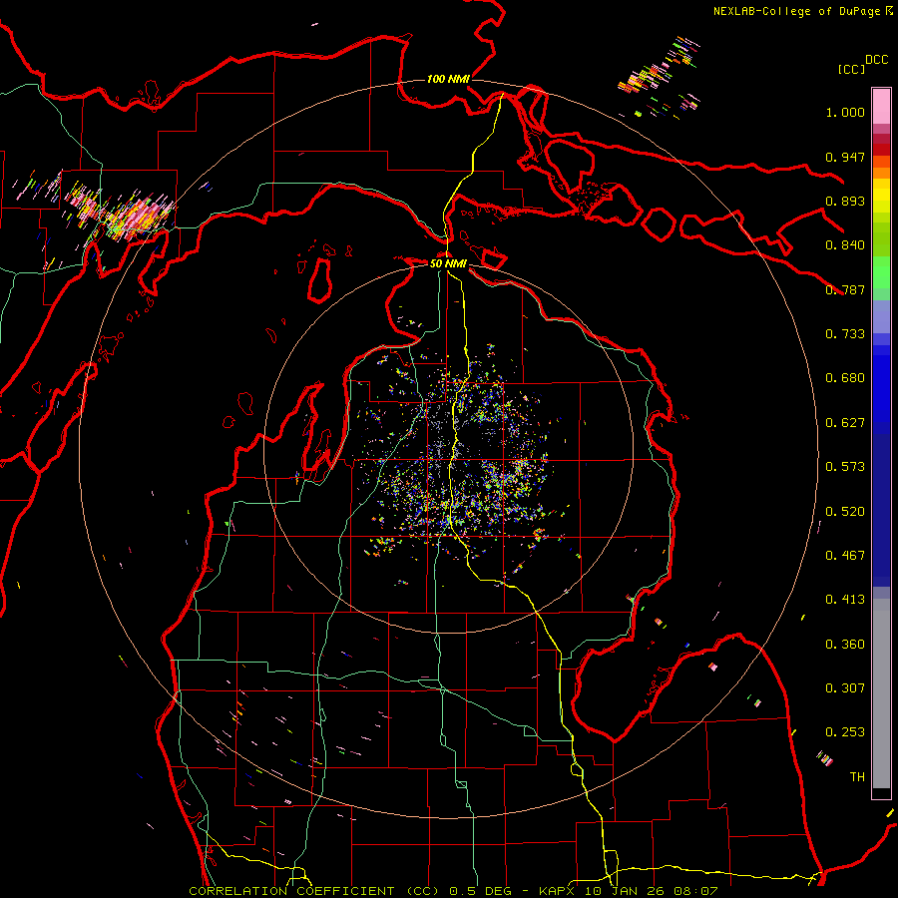Viewport: 898px width, 898px height.
Task: Click the 0.520 scale value
Action: pyautogui.click(x=845, y=512)
